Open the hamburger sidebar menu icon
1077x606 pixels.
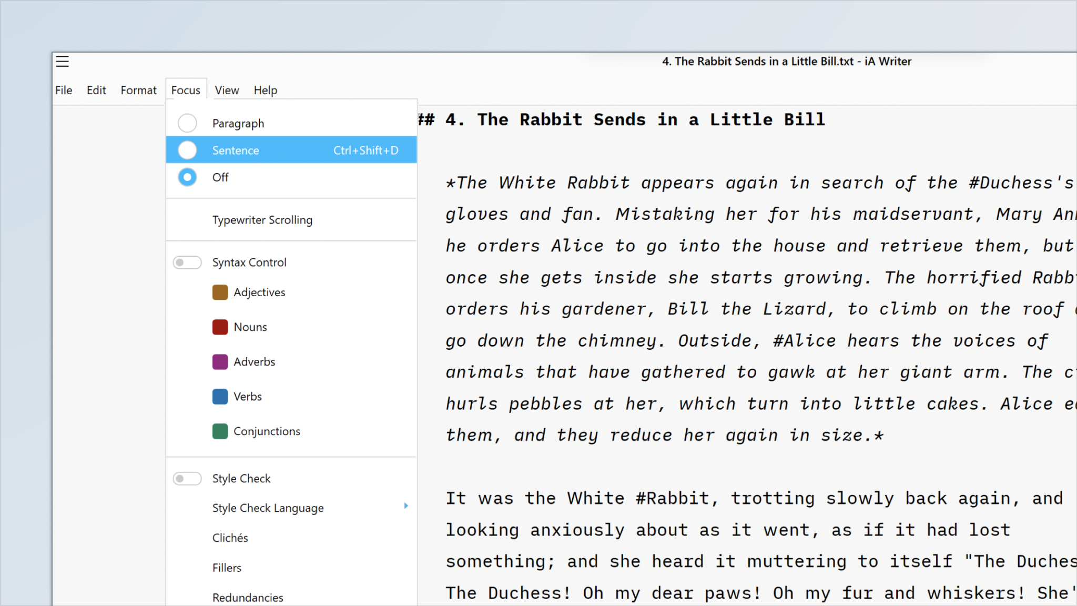click(x=63, y=62)
